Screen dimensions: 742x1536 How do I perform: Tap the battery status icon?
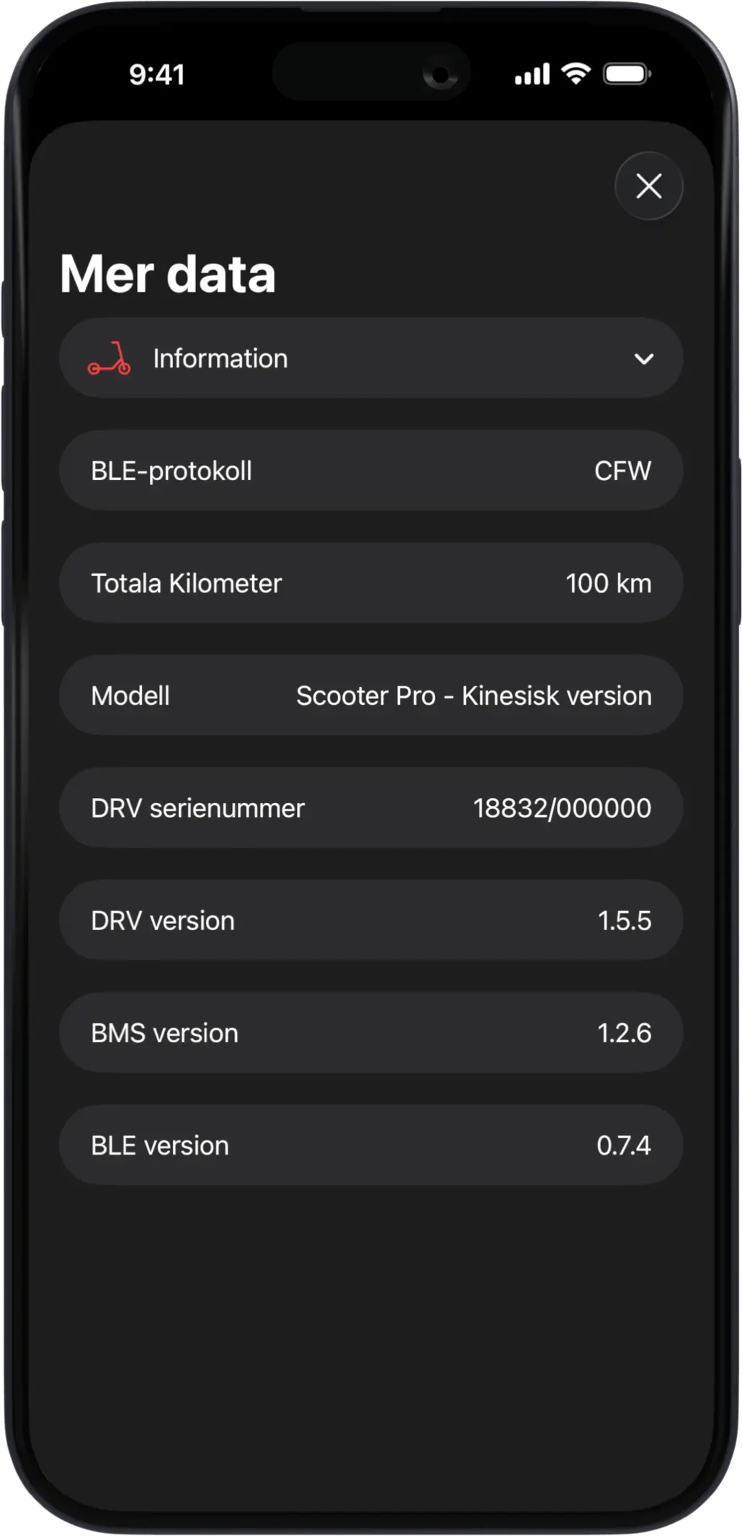[627, 74]
